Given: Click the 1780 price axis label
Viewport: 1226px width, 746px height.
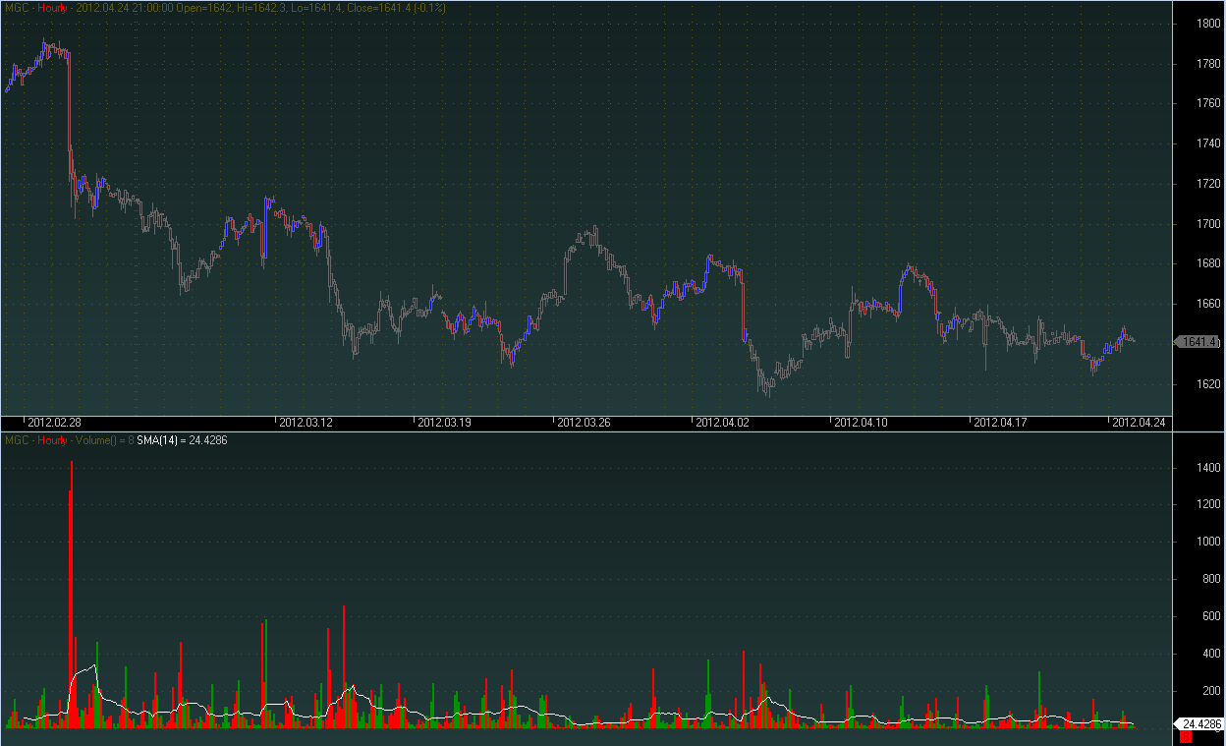Looking at the screenshot, I should point(1208,63).
